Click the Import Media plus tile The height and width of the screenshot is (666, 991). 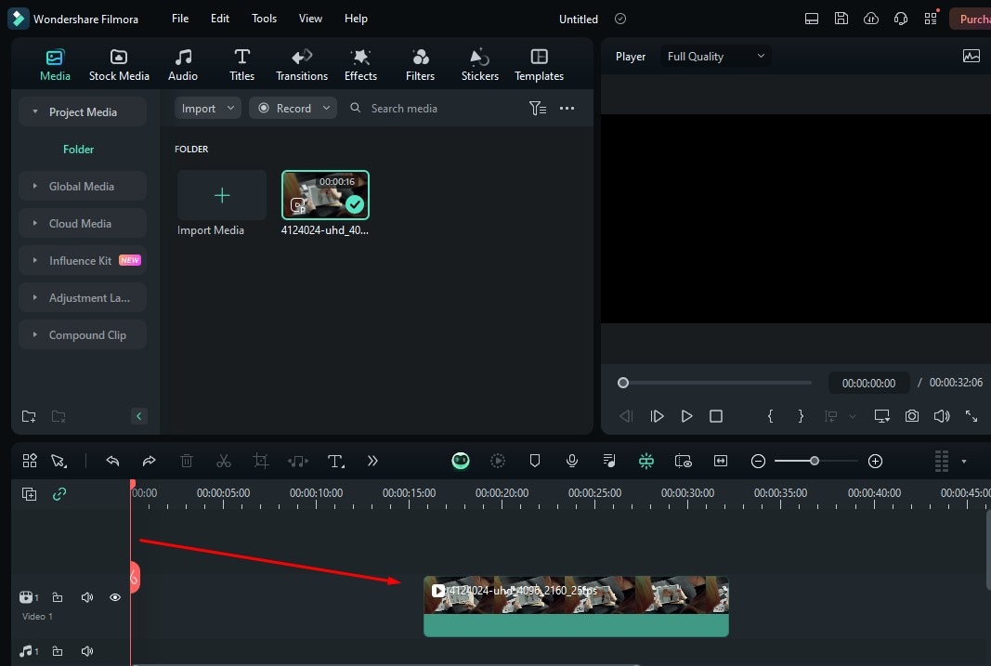(x=222, y=195)
